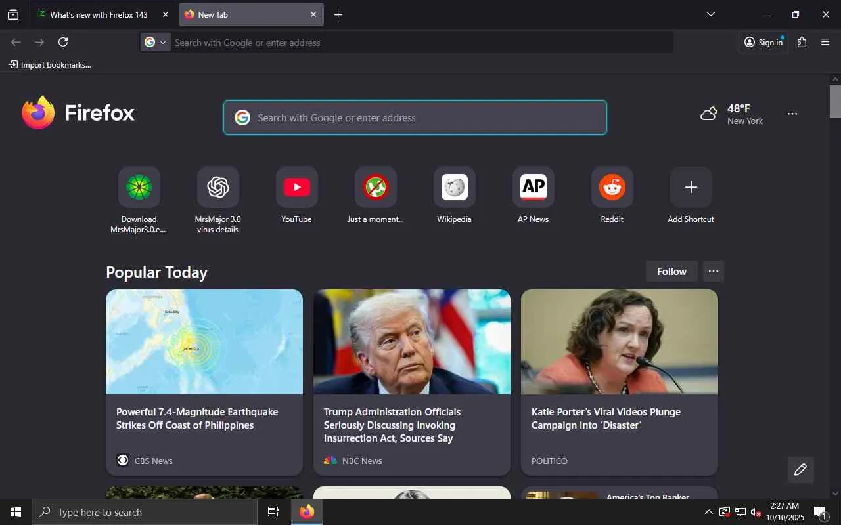841x525 pixels.
Task: Click the CBS News source icon
Action: pos(123,461)
